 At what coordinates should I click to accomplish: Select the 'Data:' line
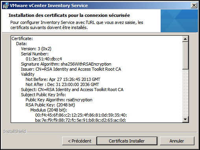click(21, 44)
